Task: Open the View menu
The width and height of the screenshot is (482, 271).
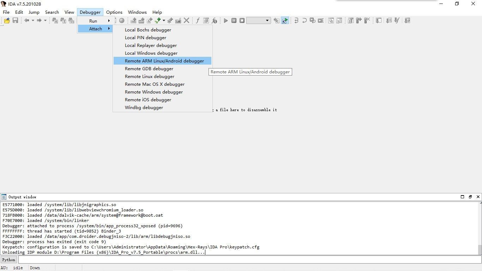Action: click(x=69, y=12)
